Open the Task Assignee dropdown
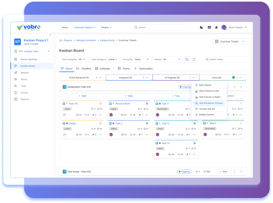273x203 pixels. coord(74,59)
